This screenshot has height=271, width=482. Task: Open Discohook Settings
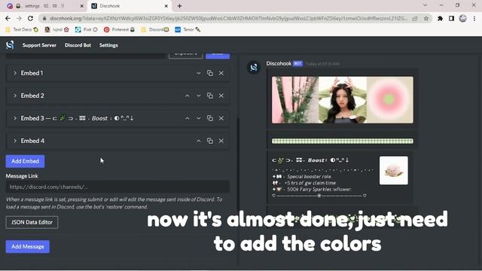coord(108,45)
